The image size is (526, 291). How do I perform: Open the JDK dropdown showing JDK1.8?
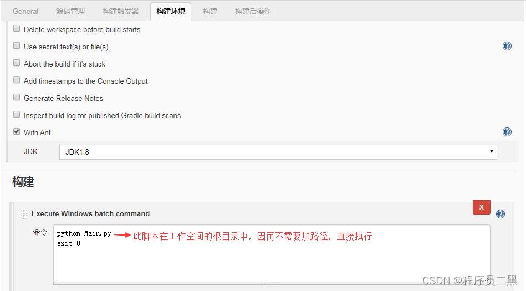(x=278, y=152)
